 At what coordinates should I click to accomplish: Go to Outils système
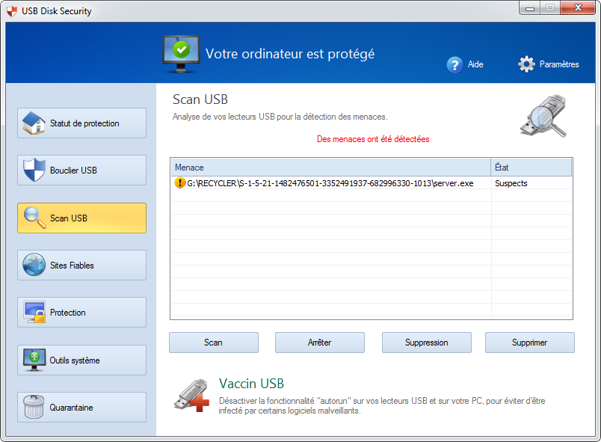81,360
